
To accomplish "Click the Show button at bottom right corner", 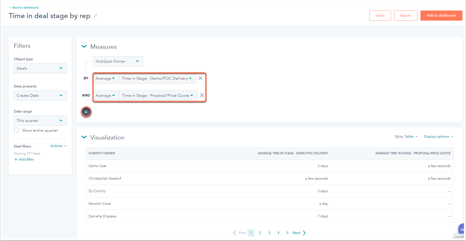I will coord(459,237).
